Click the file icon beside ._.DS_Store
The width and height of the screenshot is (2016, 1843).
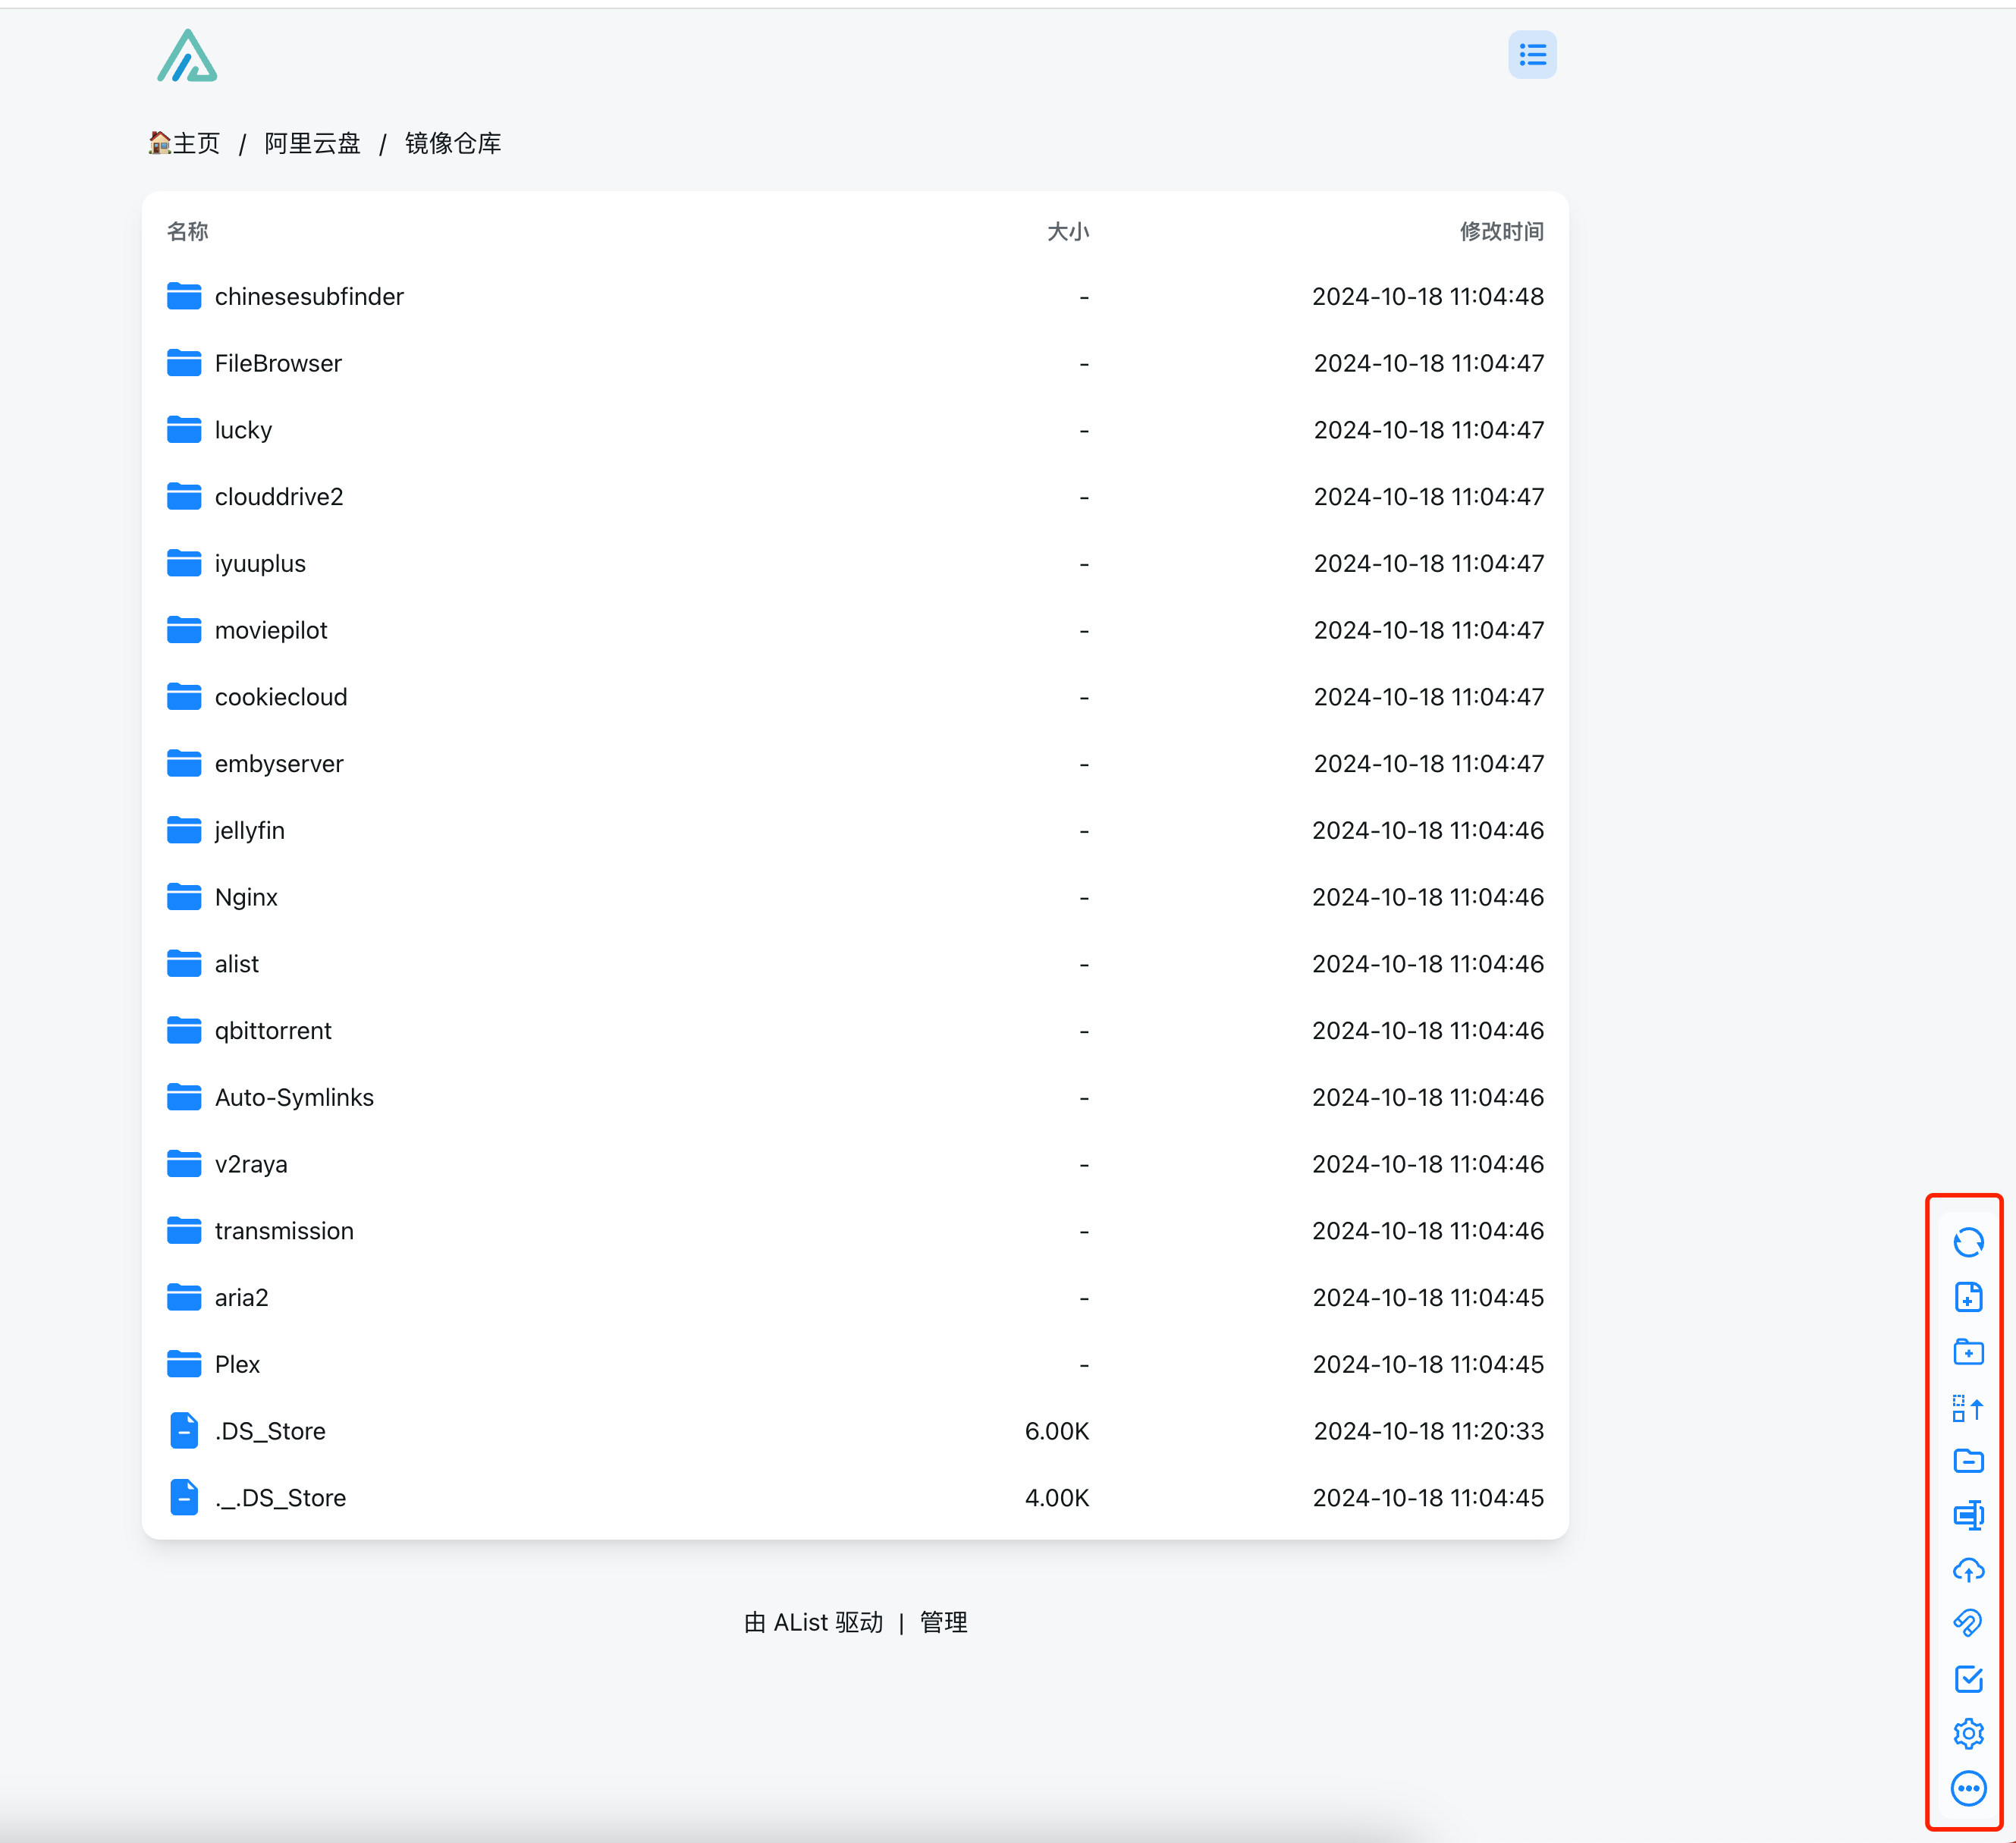tap(184, 1498)
